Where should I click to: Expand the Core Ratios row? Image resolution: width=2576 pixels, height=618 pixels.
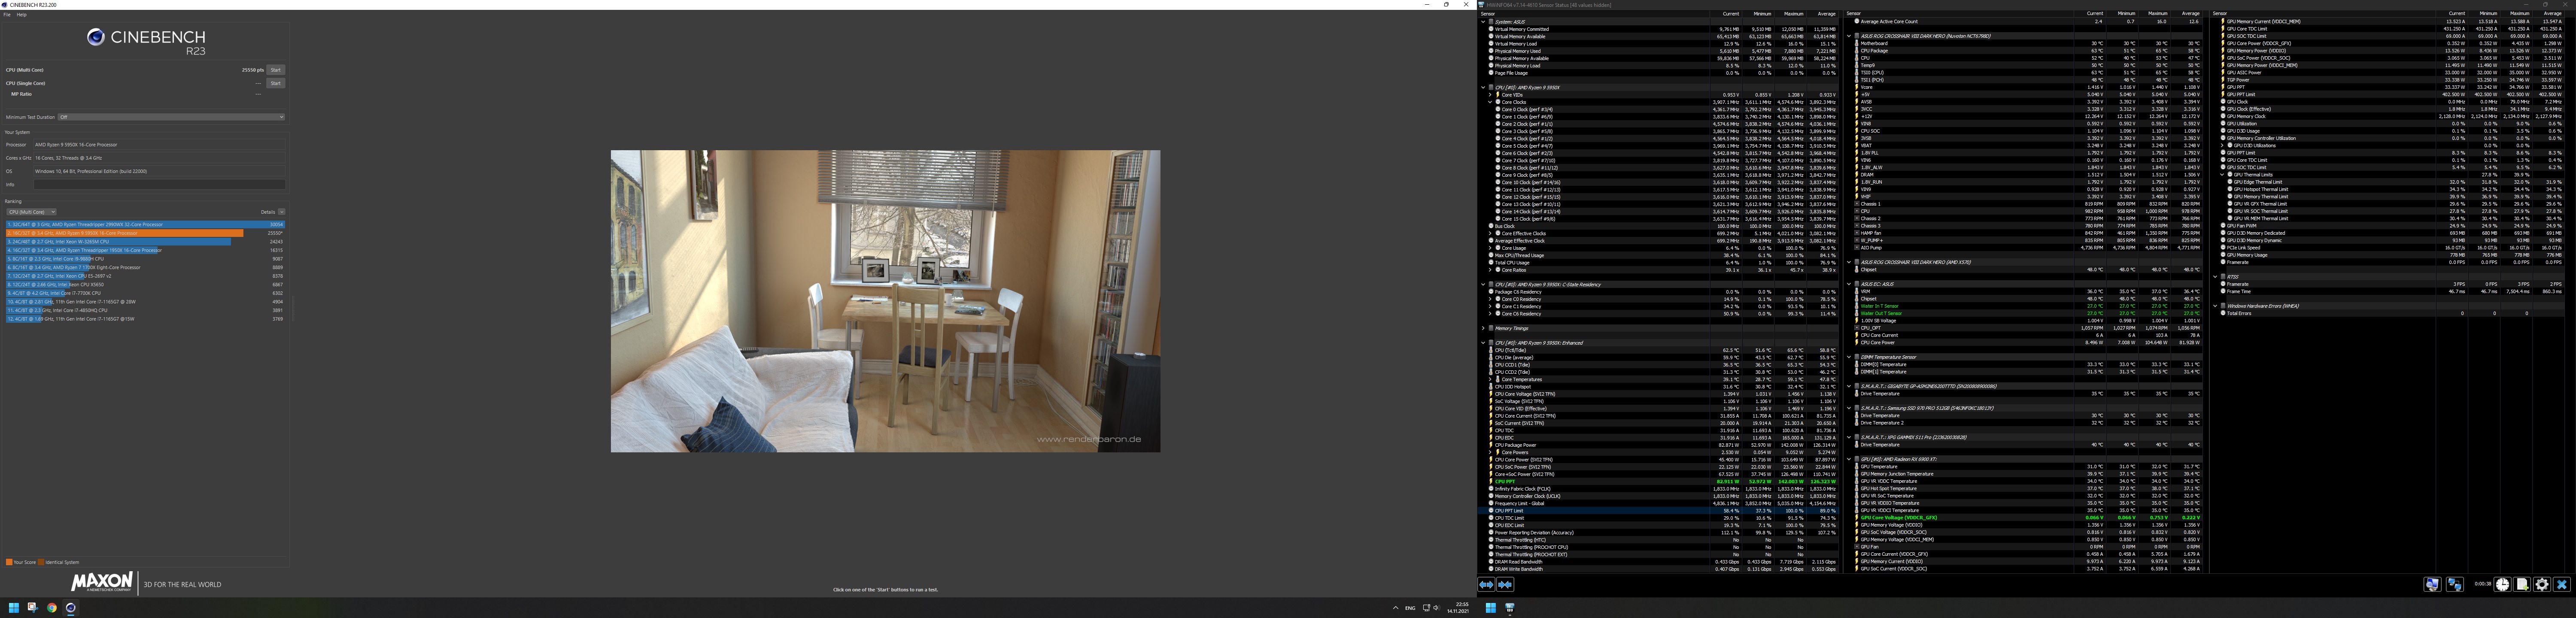click(1490, 270)
